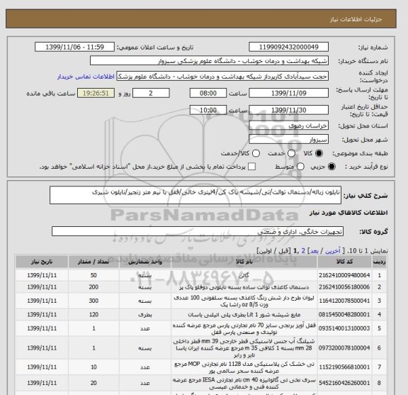Select item code 1164120078500041
Image resolution: width=408 pixels, height=395 pixels.
click(x=344, y=301)
